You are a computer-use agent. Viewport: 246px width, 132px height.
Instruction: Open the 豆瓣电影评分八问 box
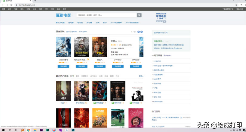pos(171,33)
